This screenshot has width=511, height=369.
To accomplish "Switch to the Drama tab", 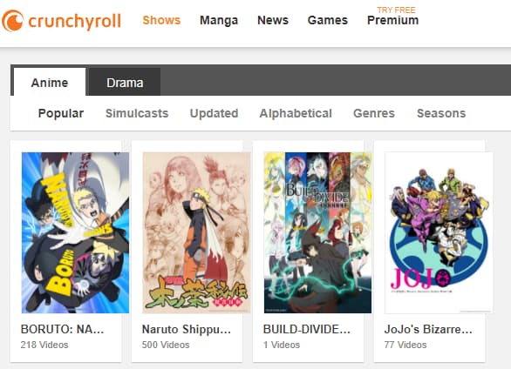I will click(125, 82).
